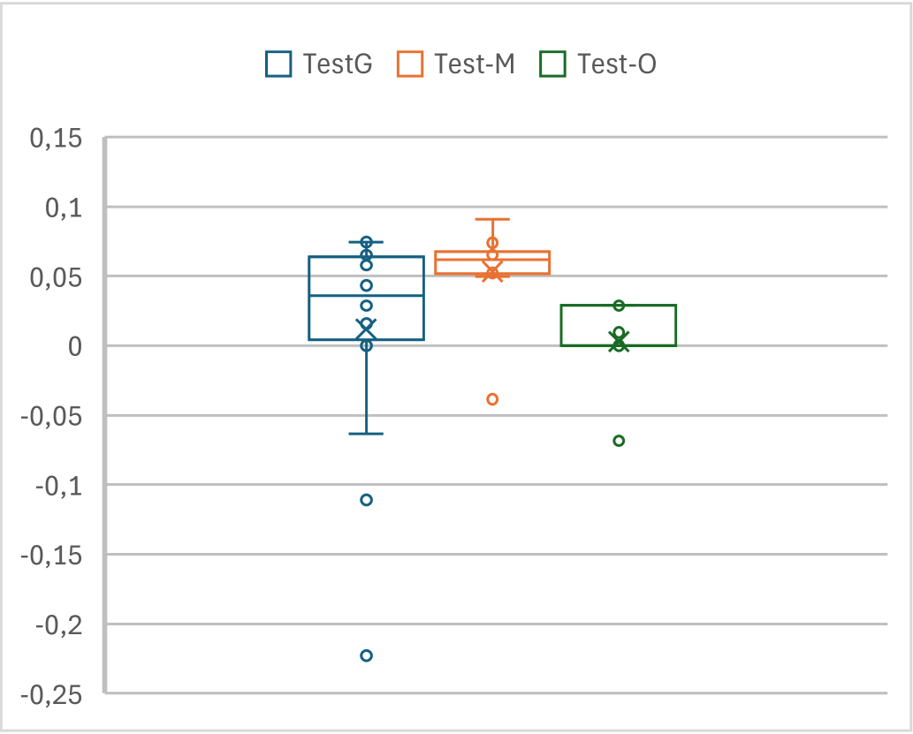
Task: Click the lowest TestG outlier point
Action: pyautogui.click(x=366, y=655)
